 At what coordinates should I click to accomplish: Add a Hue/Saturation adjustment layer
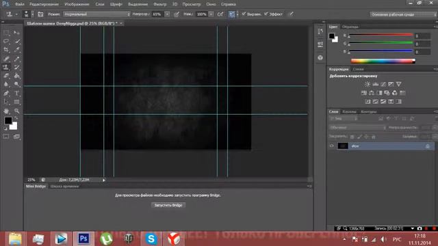tap(363, 93)
